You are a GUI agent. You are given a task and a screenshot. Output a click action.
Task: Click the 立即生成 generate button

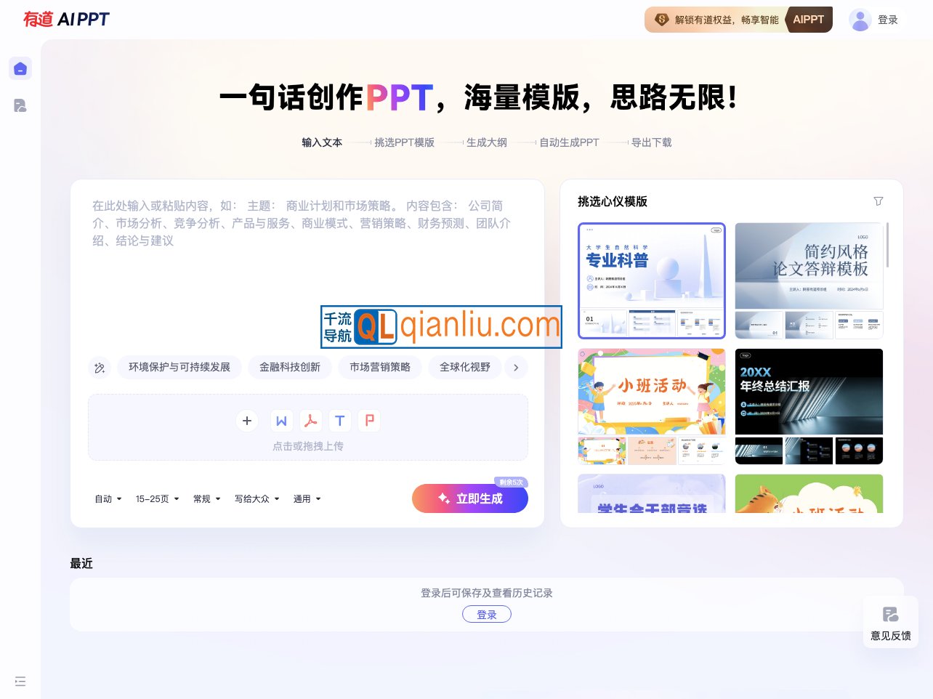click(470, 498)
